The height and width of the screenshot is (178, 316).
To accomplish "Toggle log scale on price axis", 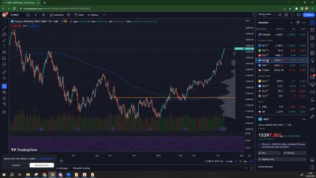I will click(x=245, y=161).
